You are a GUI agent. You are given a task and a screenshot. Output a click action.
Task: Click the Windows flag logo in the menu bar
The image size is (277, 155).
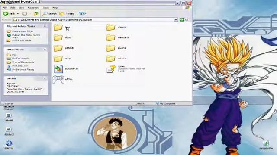point(187,8)
